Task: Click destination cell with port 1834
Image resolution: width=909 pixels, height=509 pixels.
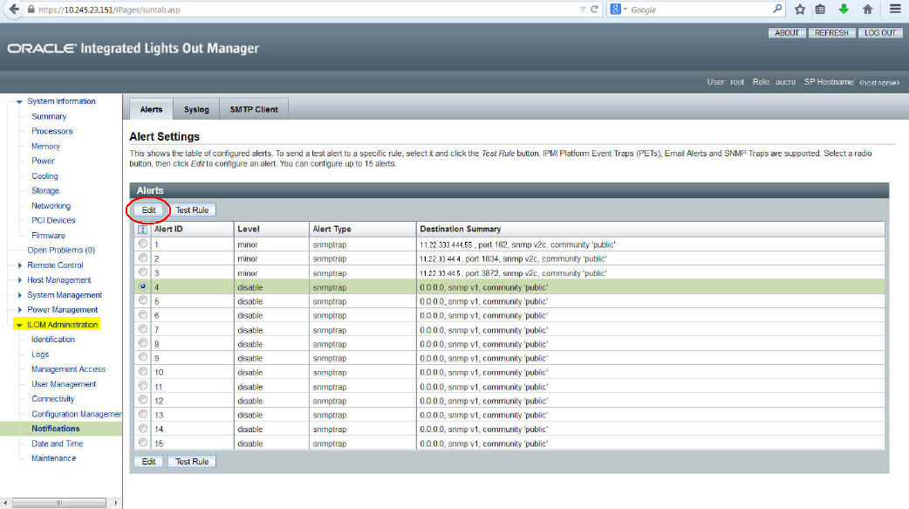Action: (651, 258)
